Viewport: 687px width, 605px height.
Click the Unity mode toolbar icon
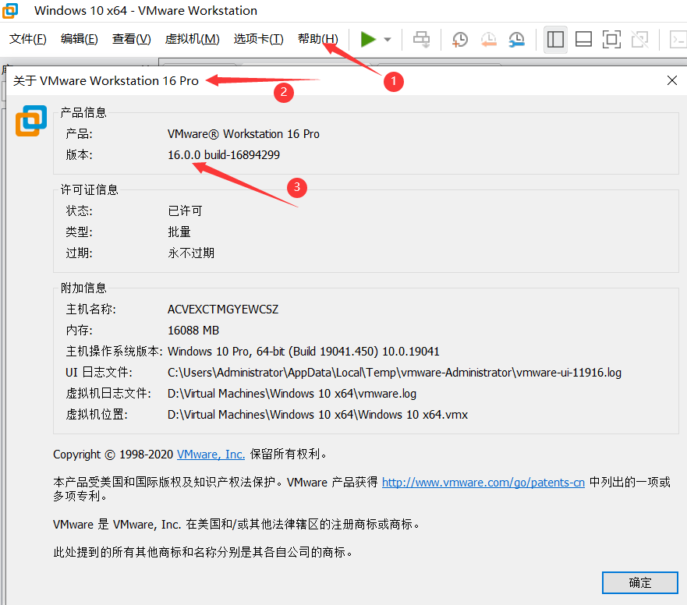(640, 40)
